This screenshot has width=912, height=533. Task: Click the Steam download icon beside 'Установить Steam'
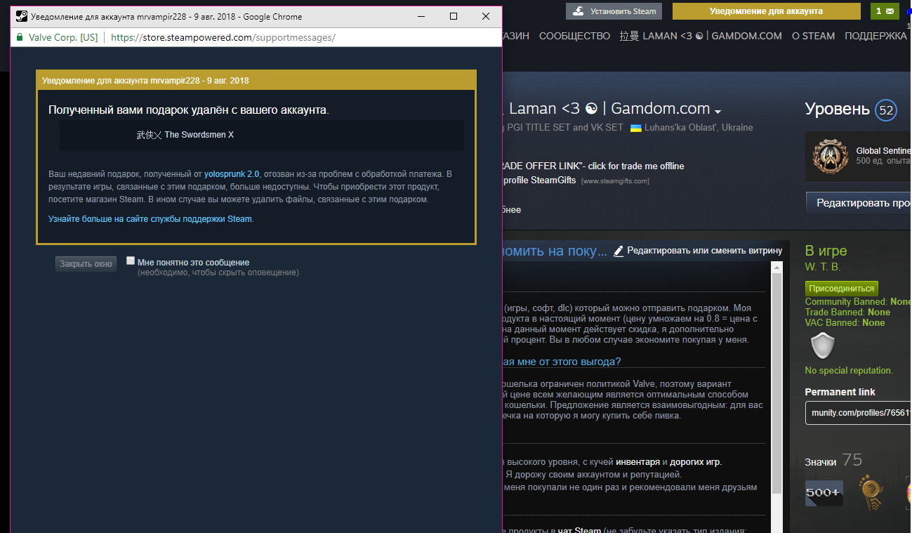point(578,11)
